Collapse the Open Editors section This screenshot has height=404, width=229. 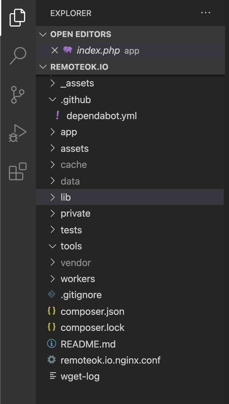pyautogui.click(x=43, y=34)
